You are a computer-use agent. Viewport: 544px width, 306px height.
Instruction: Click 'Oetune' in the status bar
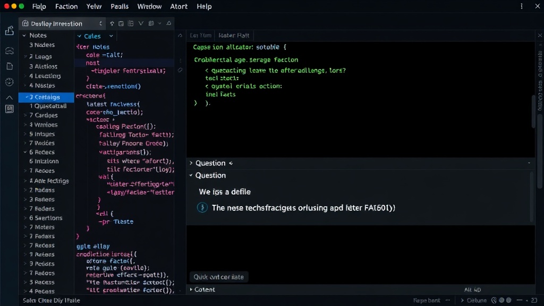tap(477, 301)
